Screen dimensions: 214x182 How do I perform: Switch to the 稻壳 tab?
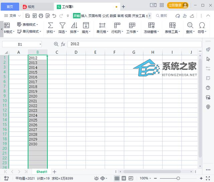(x=36, y=7)
